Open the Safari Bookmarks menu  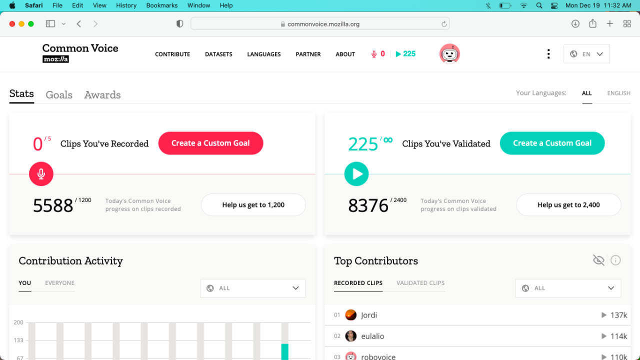tap(162, 5)
